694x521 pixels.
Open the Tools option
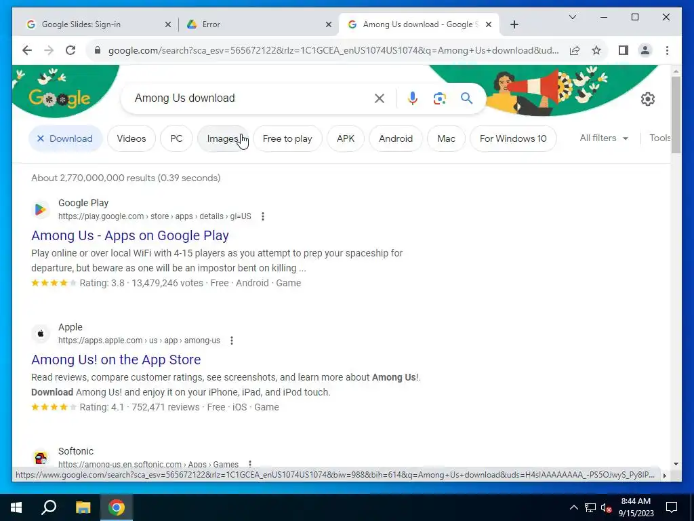(659, 138)
